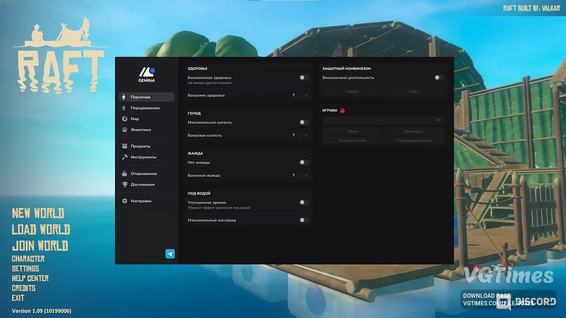
Task: Open Credits in Raft menu
Action: coord(24,288)
